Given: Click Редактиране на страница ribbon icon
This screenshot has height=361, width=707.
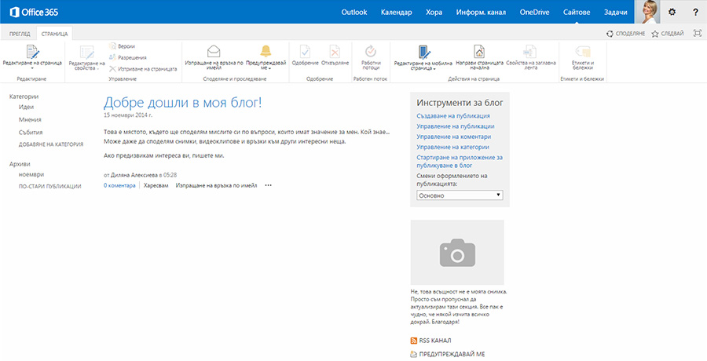Looking at the screenshot, I should 32,53.
